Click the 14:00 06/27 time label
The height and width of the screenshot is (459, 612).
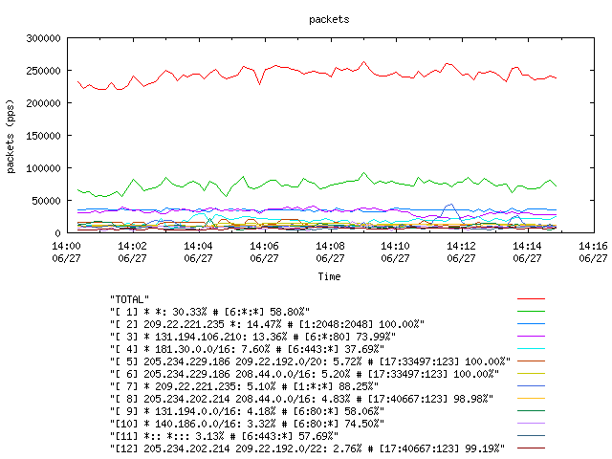coord(66,252)
